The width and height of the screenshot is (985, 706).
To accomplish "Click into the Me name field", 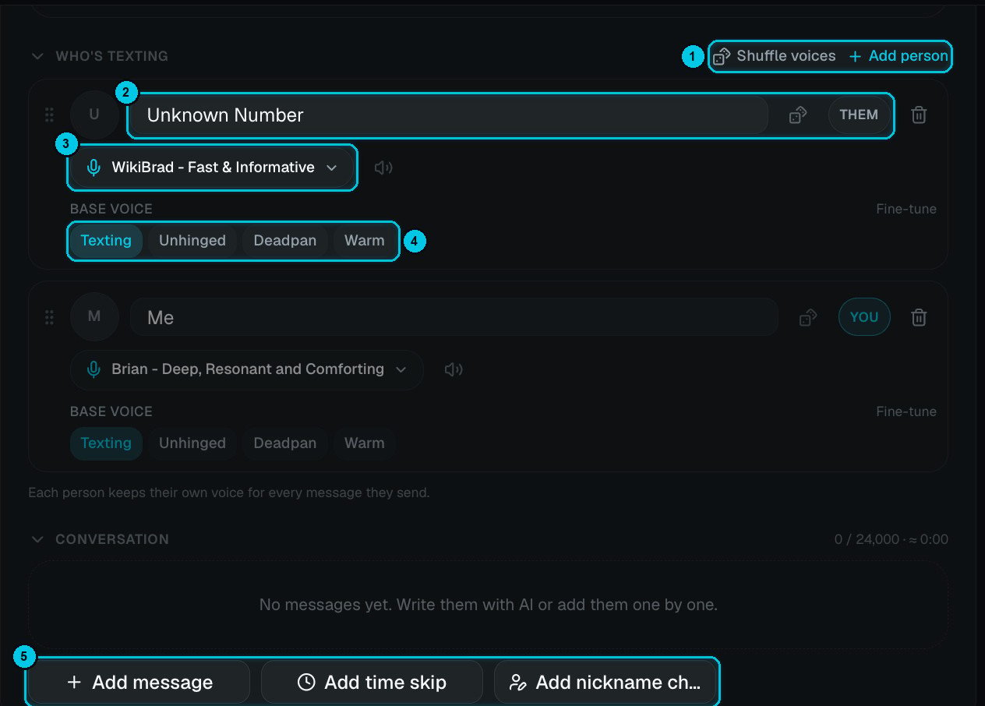I will pyautogui.click(x=454, y=317).
